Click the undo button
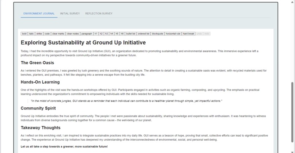The width and height of the screenshot is (295, 153). click(x=199, y=34)
